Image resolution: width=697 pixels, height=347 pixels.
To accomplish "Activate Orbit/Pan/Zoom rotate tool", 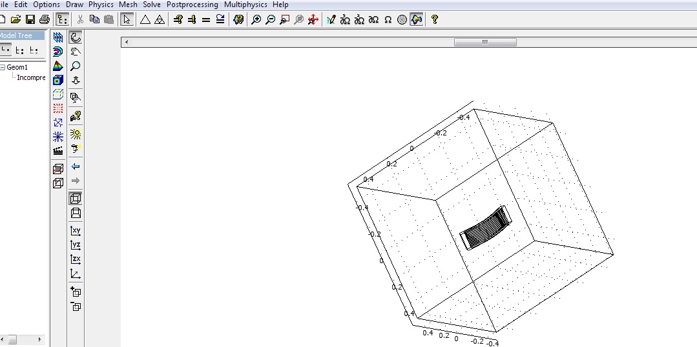I will [x=76, y=37].
